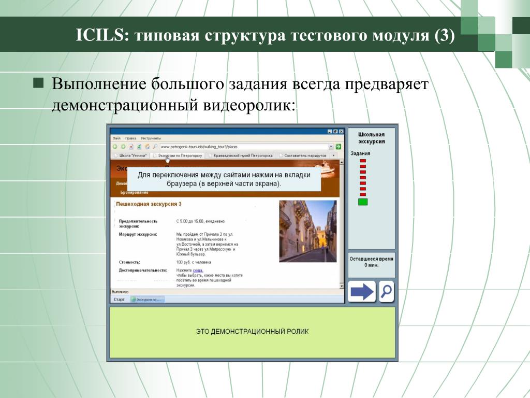Viewport: 530px width, 398px height.
Task: Open the Инструменты menu
Action: (151, 138)
